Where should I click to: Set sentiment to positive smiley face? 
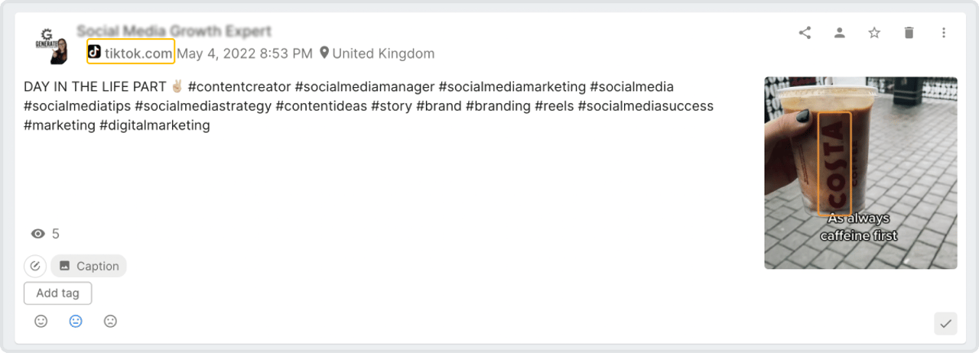[41, 322]
